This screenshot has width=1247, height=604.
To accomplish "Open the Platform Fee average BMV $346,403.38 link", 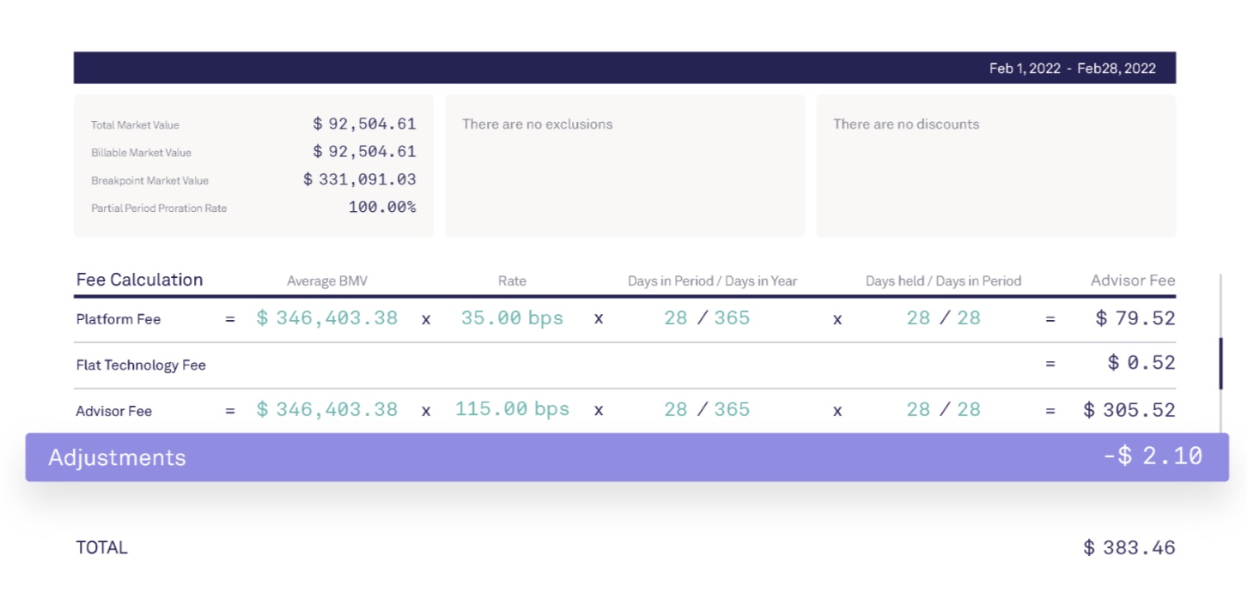I will [326, 318].
